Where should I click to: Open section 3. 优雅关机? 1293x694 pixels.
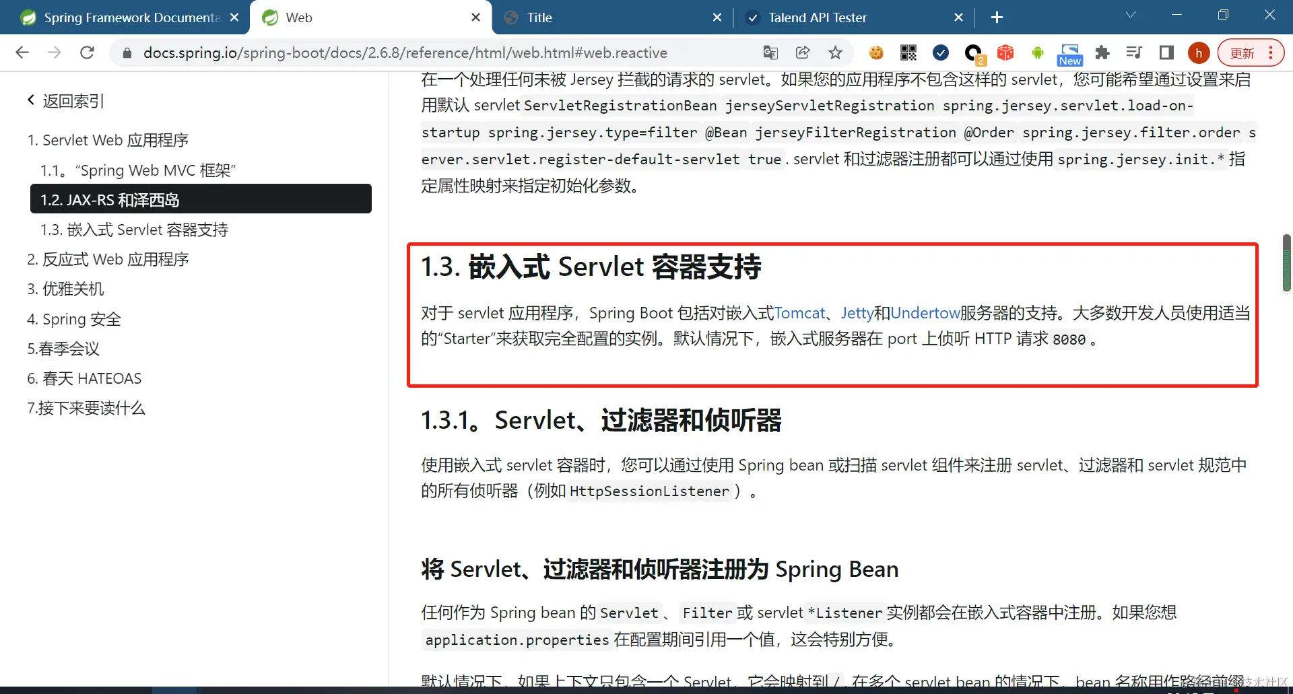click(x=65, y=289)
